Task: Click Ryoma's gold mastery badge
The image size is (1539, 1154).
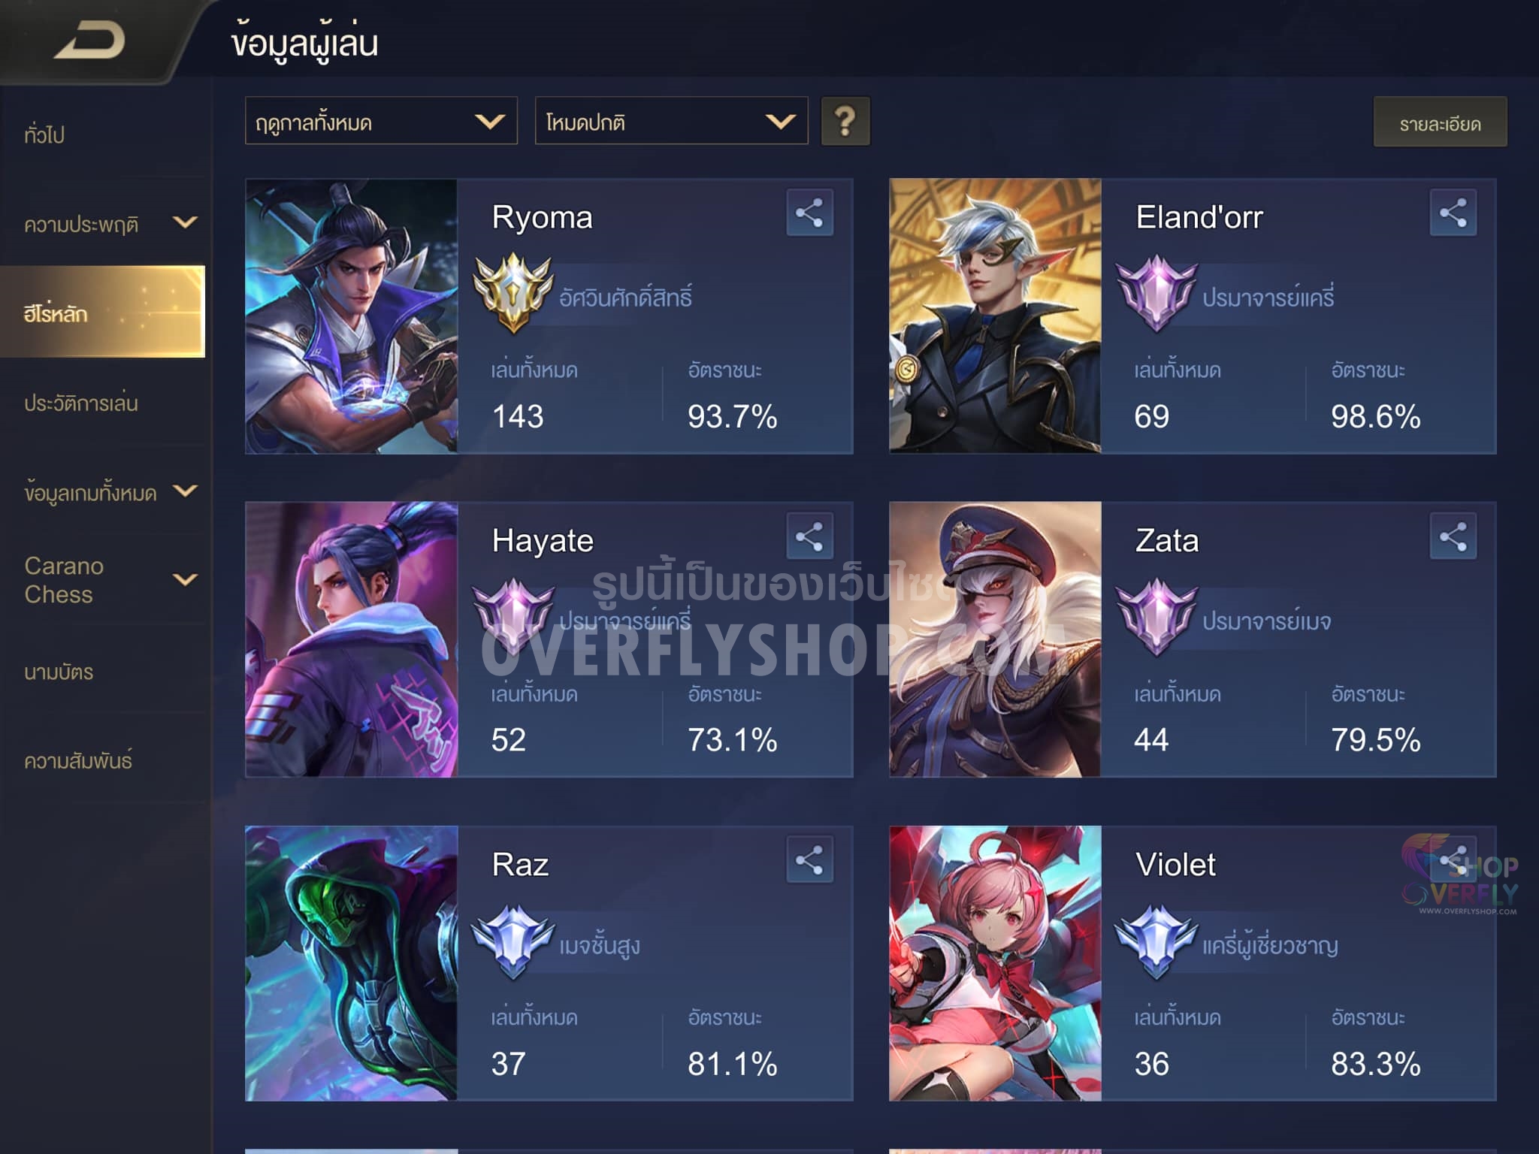Action: click(x=513, y=293)
